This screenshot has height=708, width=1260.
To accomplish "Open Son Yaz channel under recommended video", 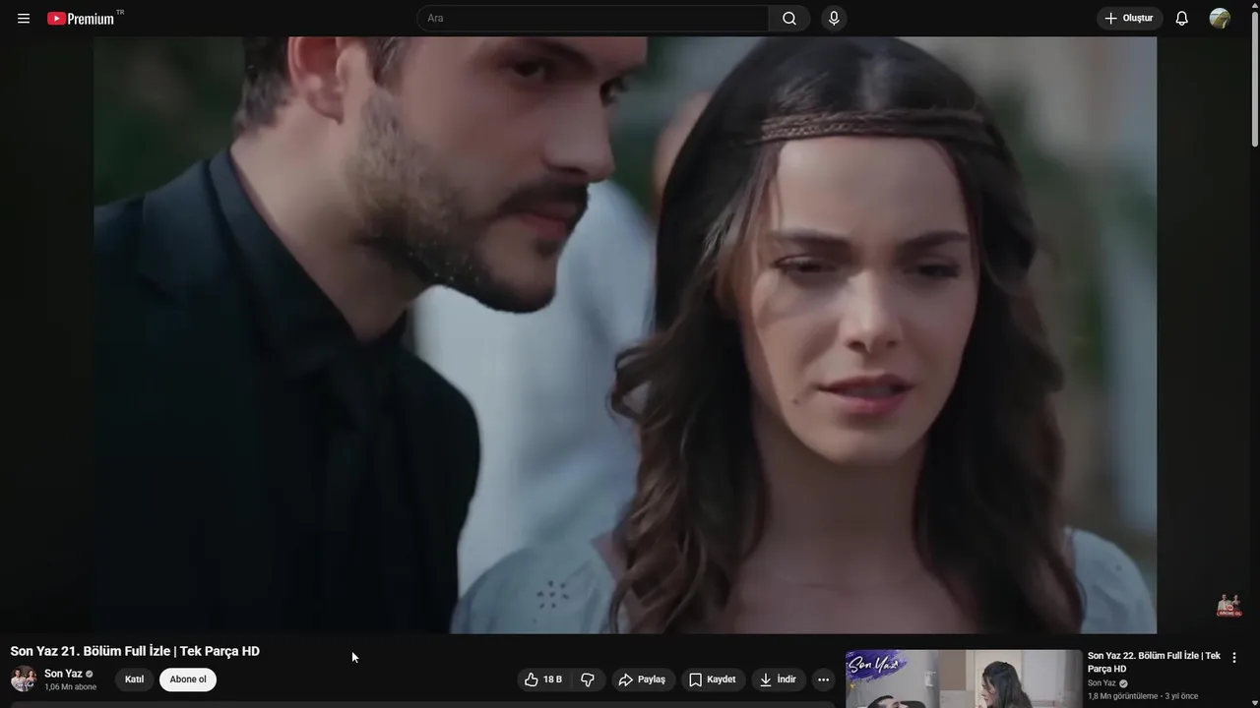I will pyautogui.click(x=1102, y=683).
